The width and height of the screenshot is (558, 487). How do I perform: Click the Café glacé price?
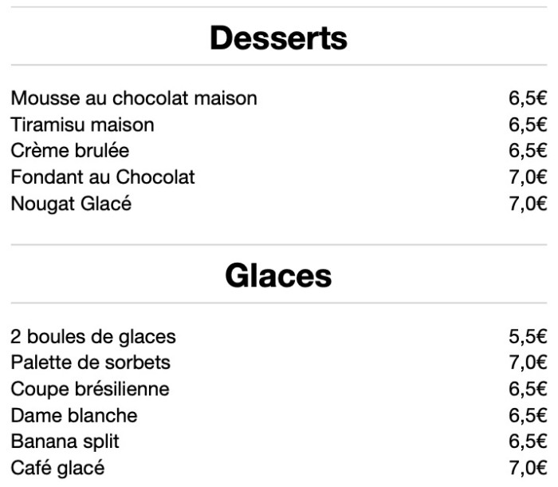coord(528,468)
